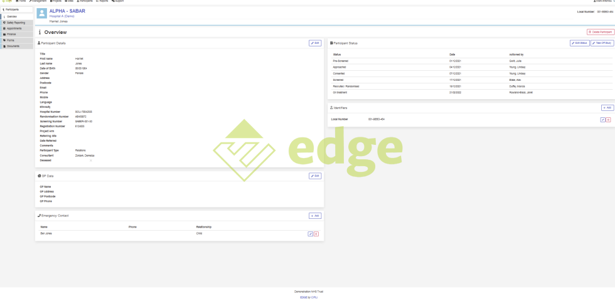Open Forms in the sidebar
615x301 pixels.
(x=16, y=40)
